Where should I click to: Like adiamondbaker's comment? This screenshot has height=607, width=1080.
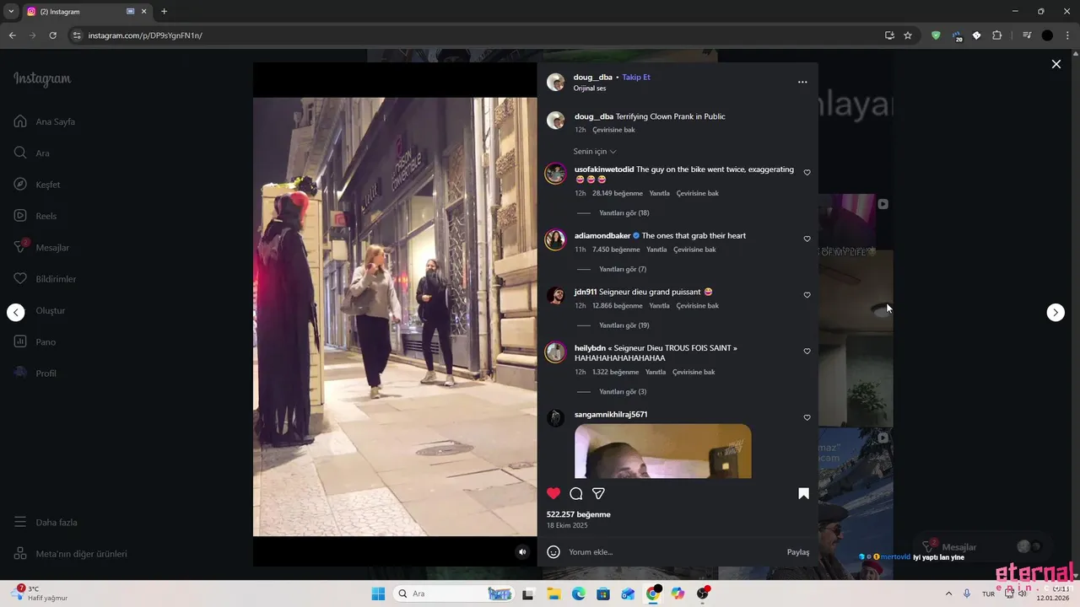tap(807, 239)
